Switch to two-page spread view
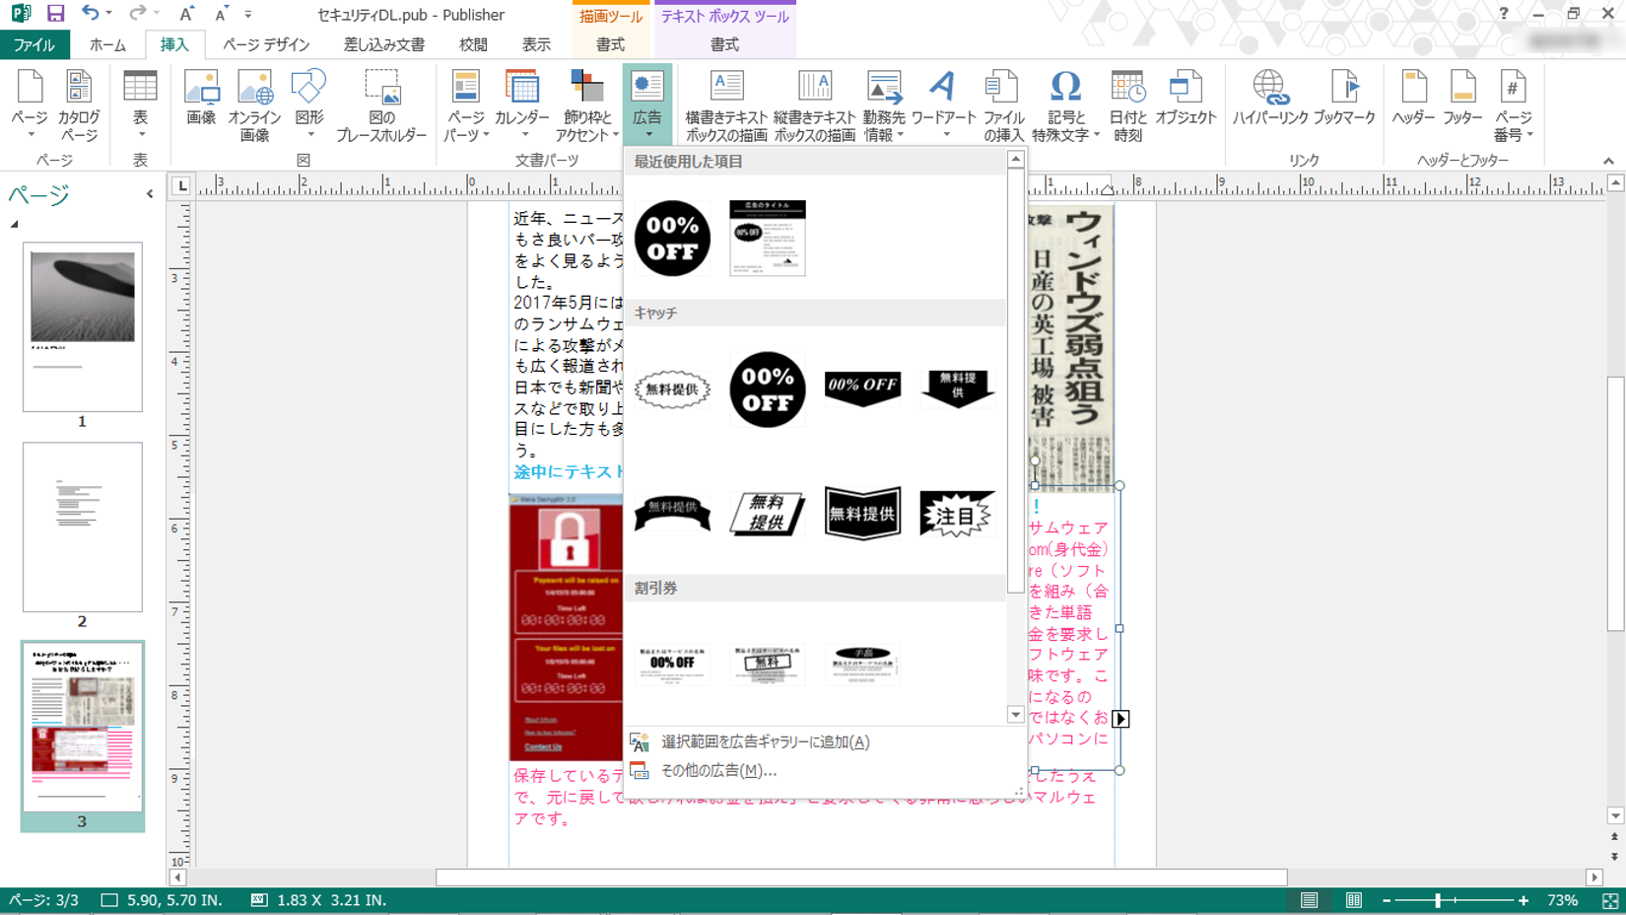Screen dimensions: 1626x915 (x=1354, y=900)
